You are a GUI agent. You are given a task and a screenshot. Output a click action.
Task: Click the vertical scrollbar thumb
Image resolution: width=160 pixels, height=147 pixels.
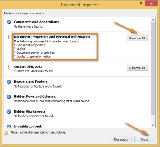[153, 69]
